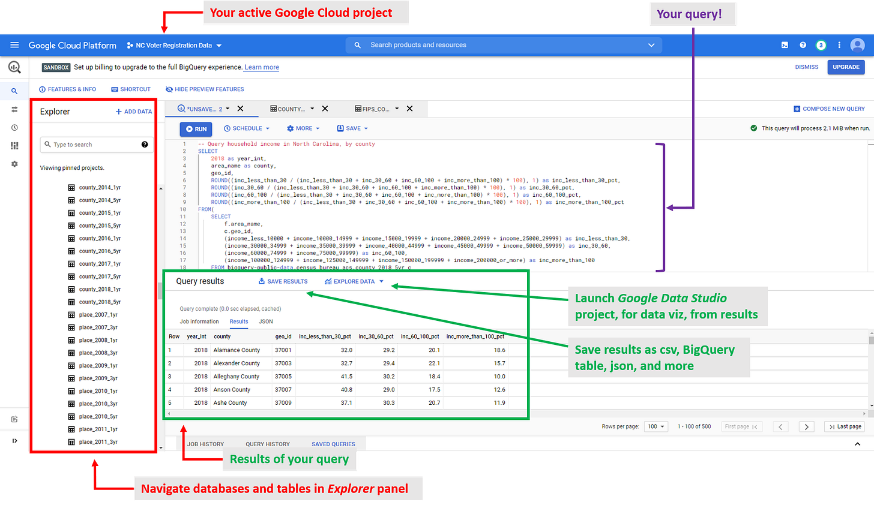The image size is (874, 505).
Task: Switch to the FIPS_CO... table tab
Action: [372, 109]
